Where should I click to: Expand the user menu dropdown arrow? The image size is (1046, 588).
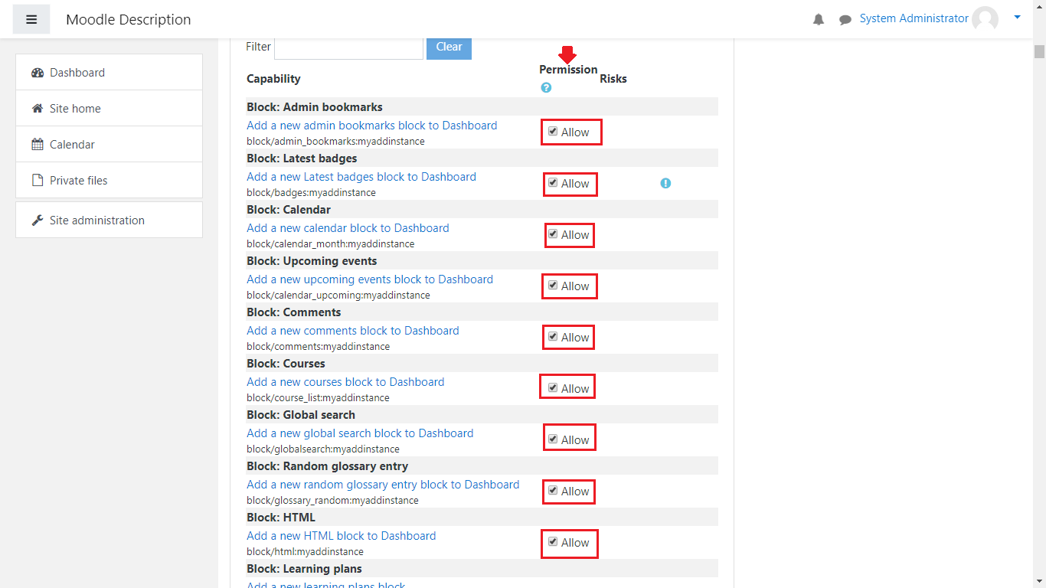(x=1017, y=17)
